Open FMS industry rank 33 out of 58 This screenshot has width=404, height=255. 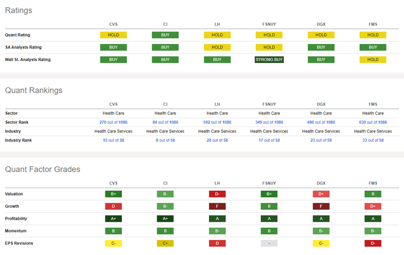373,140
